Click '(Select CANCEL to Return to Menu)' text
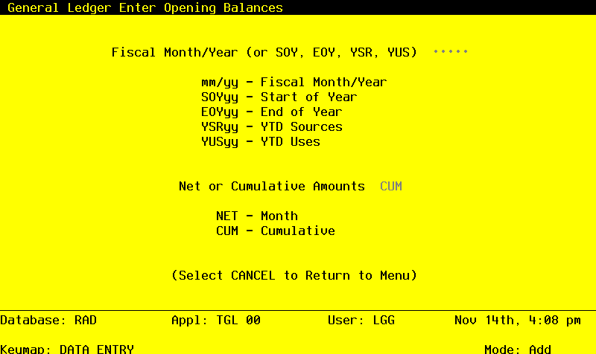This screenshot has height=354, width=596. pos(294,275)
